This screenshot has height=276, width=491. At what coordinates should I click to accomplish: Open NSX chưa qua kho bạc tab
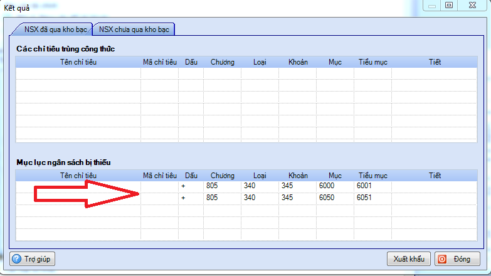click(134, 29)
